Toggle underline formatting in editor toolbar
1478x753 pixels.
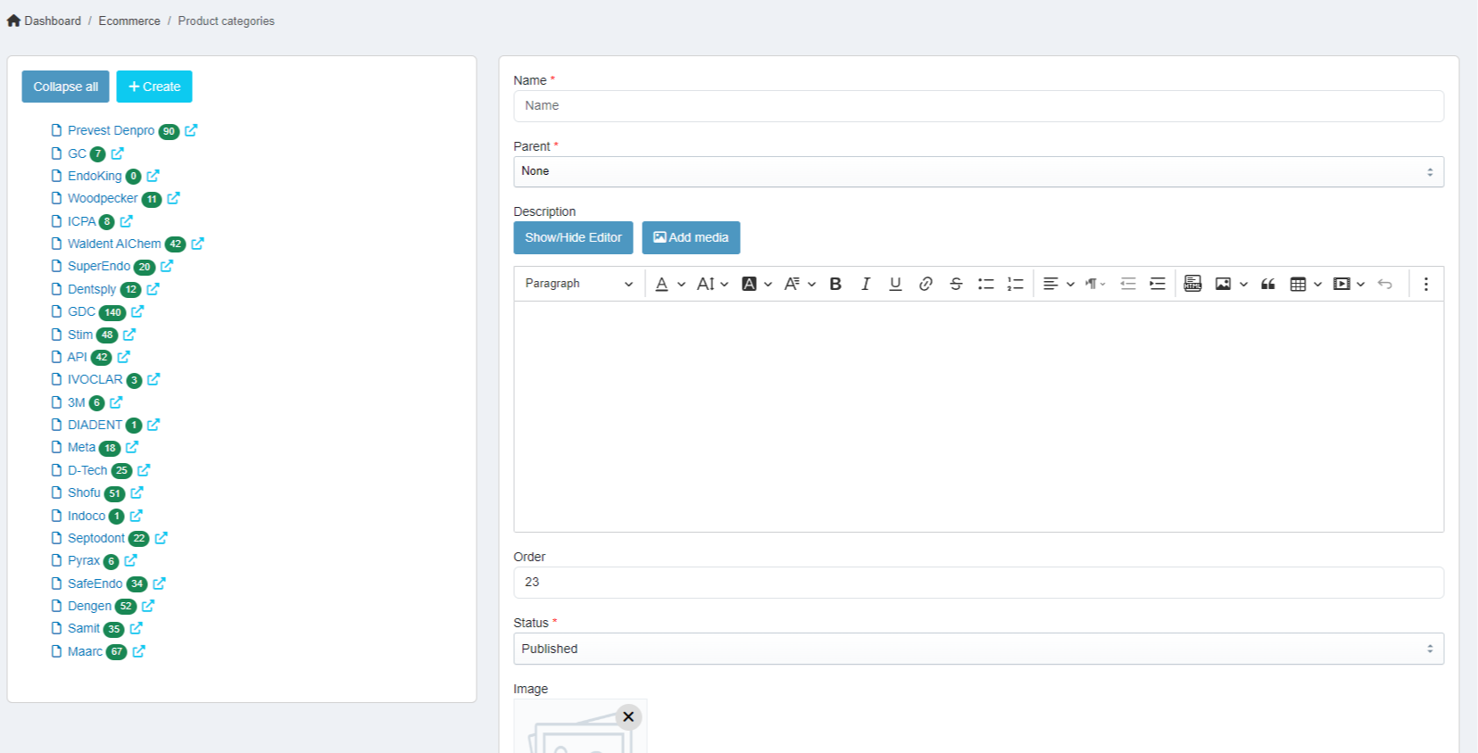895,284
